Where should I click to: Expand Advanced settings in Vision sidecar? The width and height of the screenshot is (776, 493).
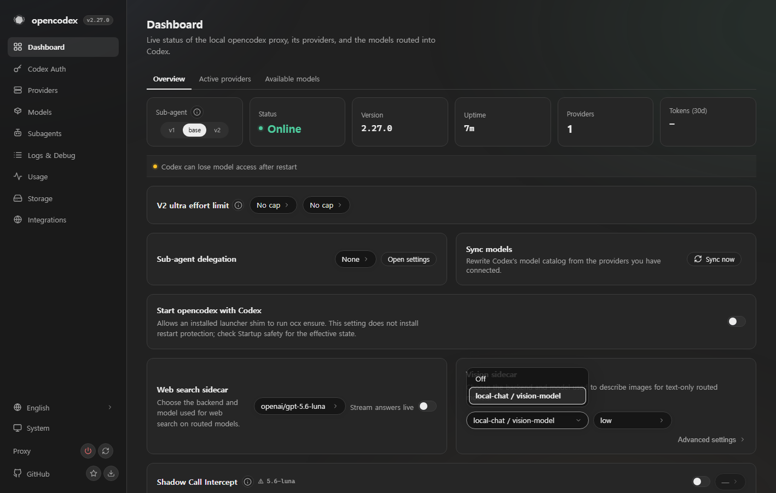tap(711, 439)
